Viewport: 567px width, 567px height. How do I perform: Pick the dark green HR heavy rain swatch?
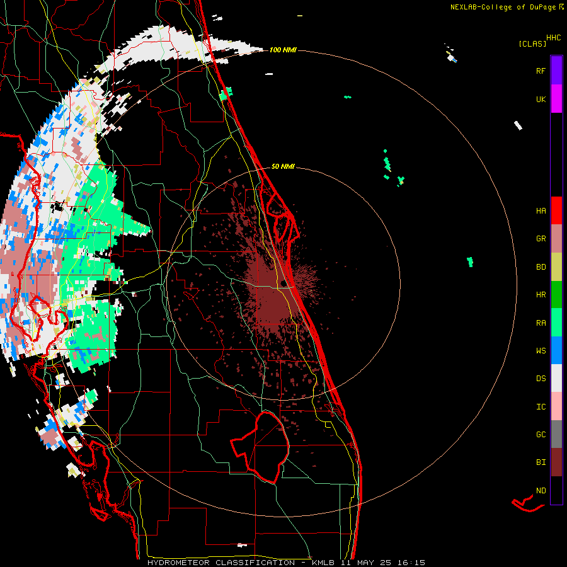(x=556, y=295)
